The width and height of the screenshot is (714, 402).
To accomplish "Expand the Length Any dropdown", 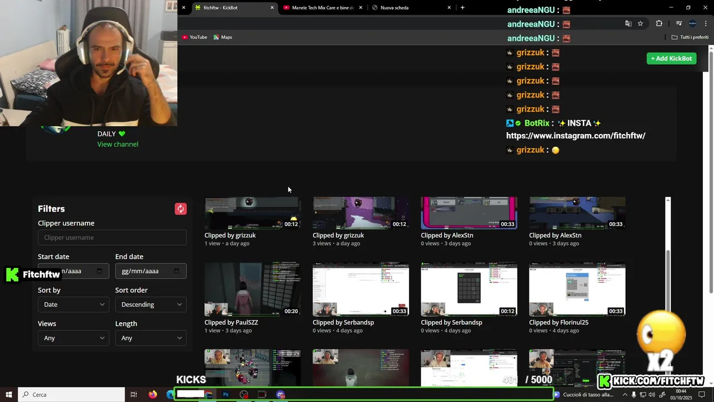I will pyautogui.click(x=151, y=338).
